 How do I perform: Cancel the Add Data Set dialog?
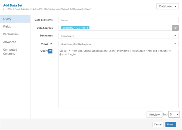(157, 124)
